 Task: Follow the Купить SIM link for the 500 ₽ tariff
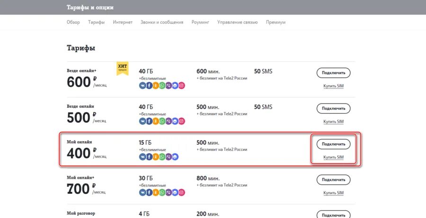pyautogui.click(x=333, y=122)
